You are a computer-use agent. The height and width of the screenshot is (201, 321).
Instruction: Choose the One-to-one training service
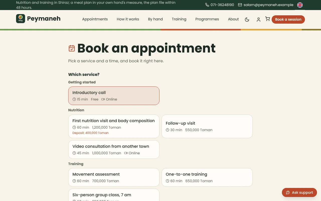point(207,177)
